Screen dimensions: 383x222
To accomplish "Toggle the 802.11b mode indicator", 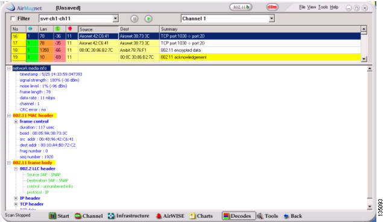I will click(x=241, y=7).
